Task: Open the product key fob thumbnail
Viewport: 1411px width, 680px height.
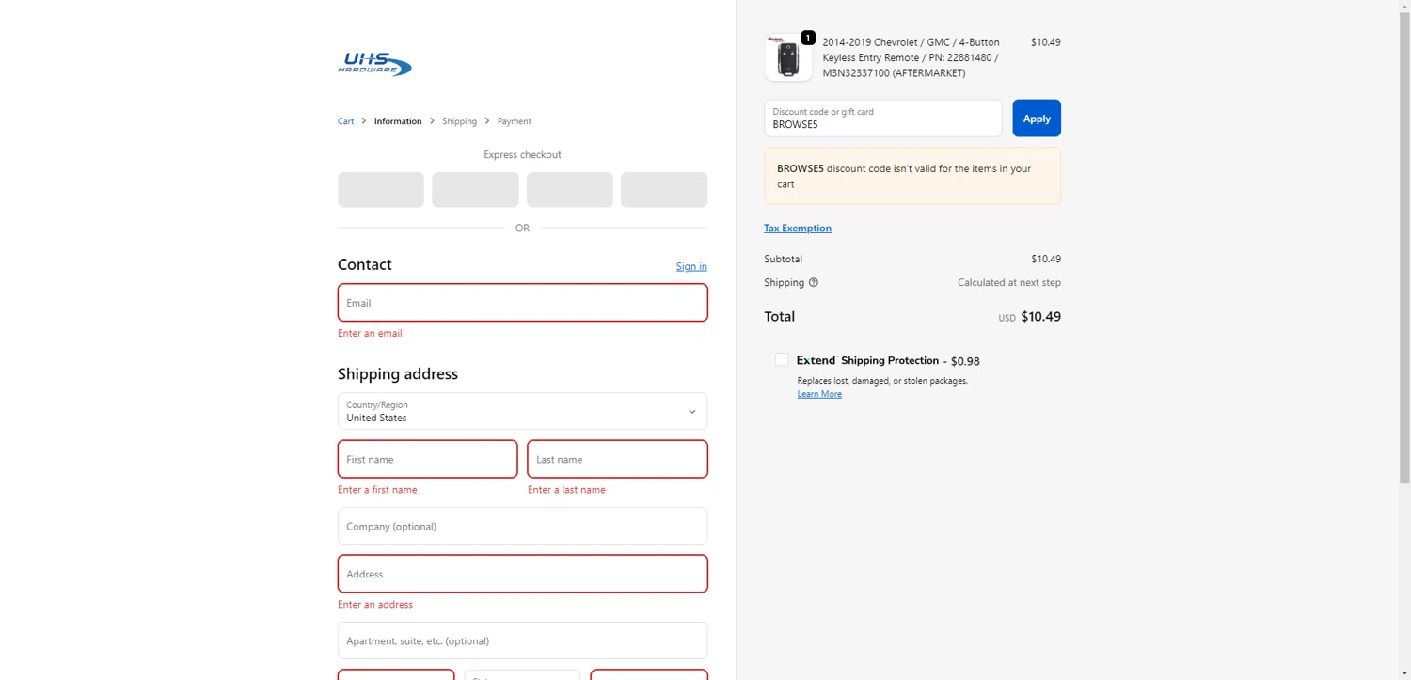Action: coord(787,58)
